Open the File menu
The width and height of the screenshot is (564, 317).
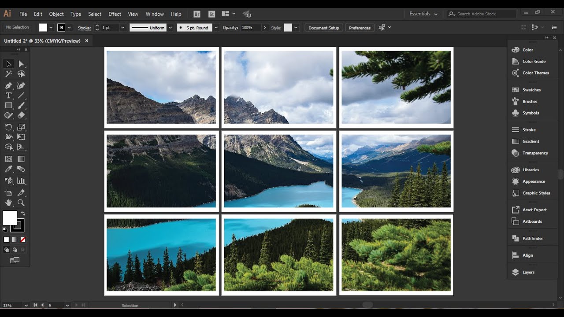click(x=23, y=14)
